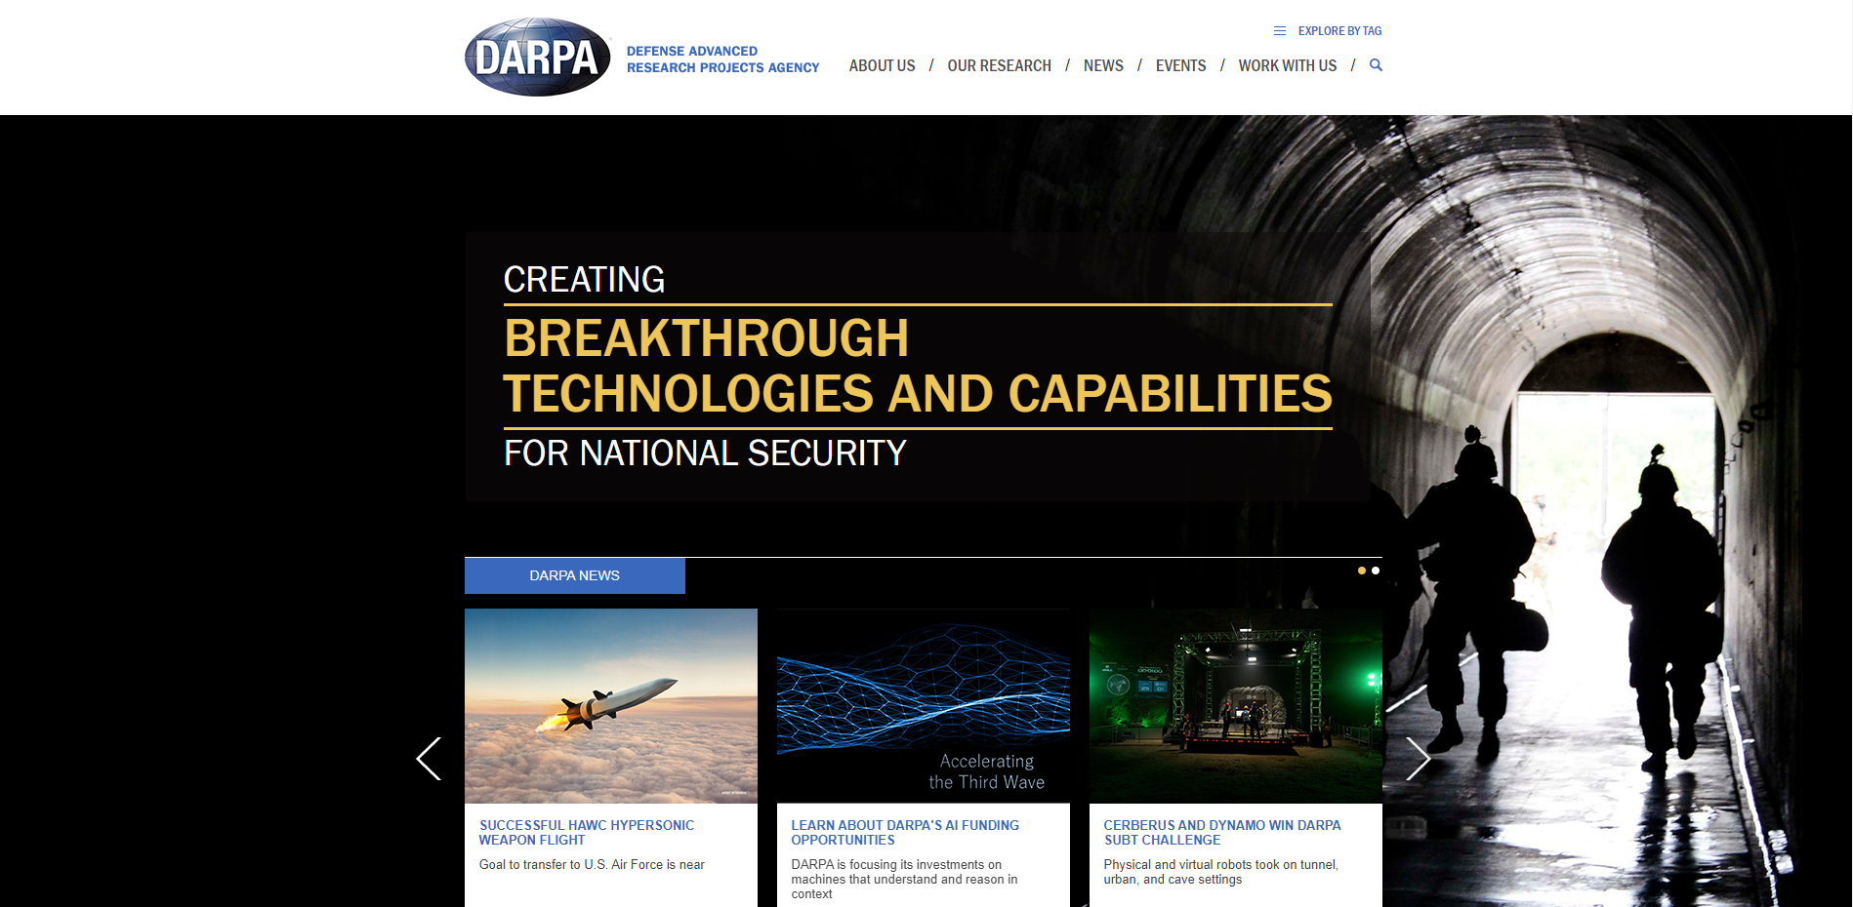Click the Explore by Tag link
The image size is (1853, 907).
[x=1339, y=31]
